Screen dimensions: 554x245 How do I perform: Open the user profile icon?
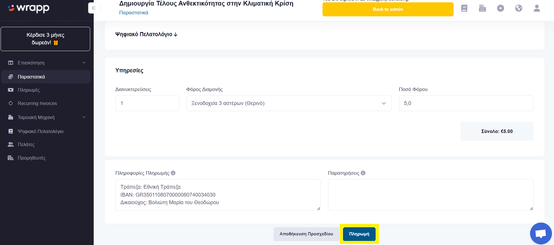coord(537,8)
